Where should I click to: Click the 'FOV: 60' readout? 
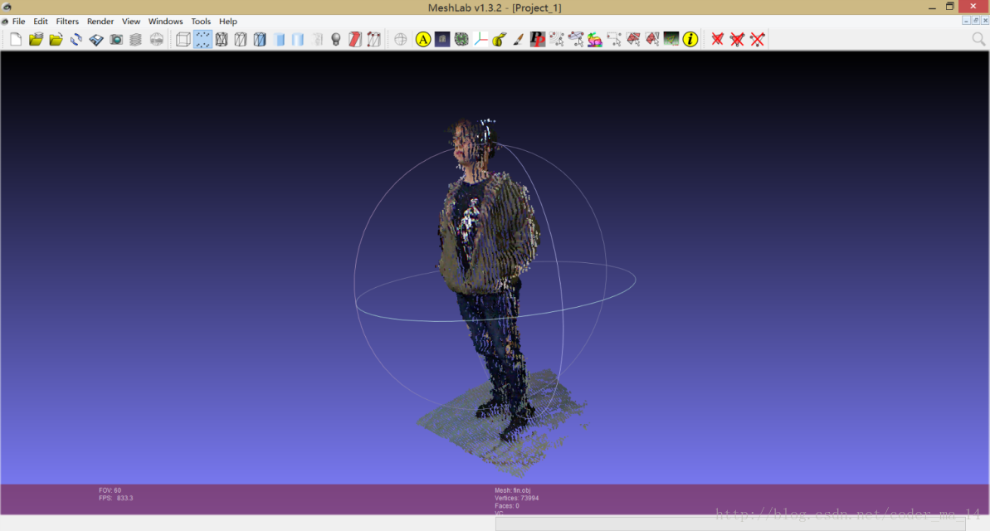pyautogui.click(x=110, y=490)
